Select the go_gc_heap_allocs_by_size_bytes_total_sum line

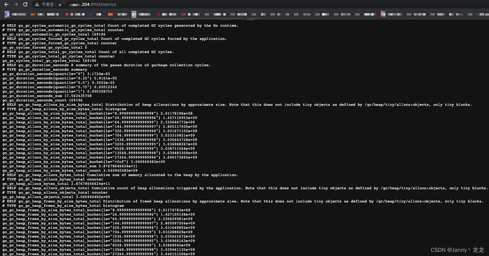click(70, 166)
